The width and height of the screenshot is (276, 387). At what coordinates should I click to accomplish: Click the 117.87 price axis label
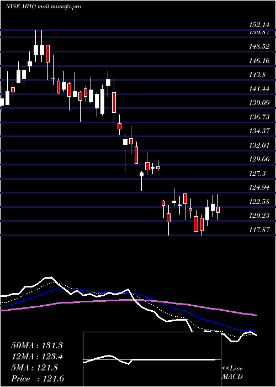pyautogui.click(x=259, y=230)
